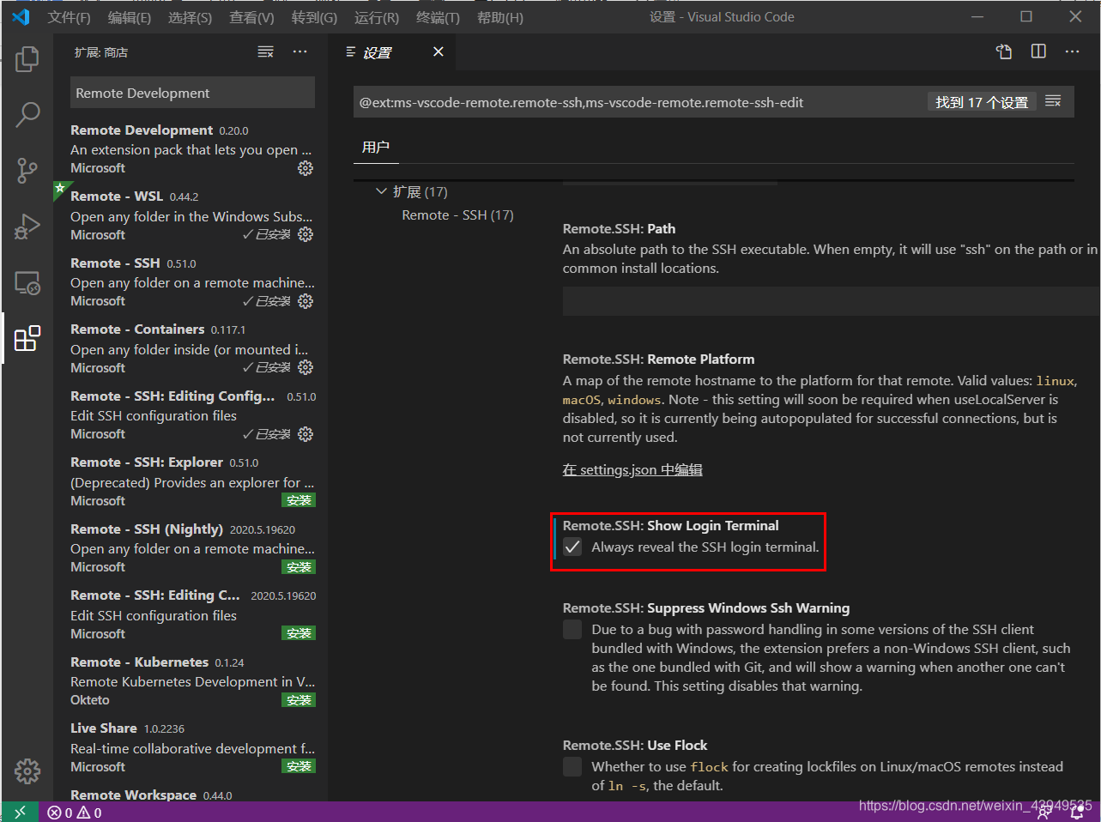Open Source Control view
Image resolution: width=1101 pixels, height=822 pixels.
[27, 170]
